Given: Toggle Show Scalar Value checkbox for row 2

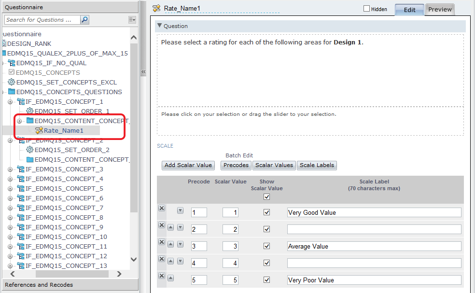Looking at the screenshot, I should click(x=266, y=229).
